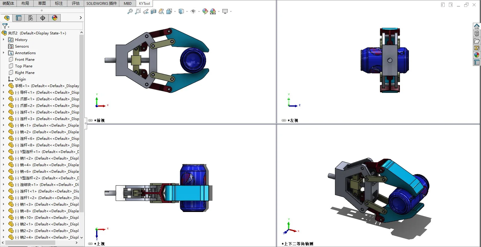481x247 pixels.
Task: Switch to the DisplayManager color ball tab
Action: 55,18
